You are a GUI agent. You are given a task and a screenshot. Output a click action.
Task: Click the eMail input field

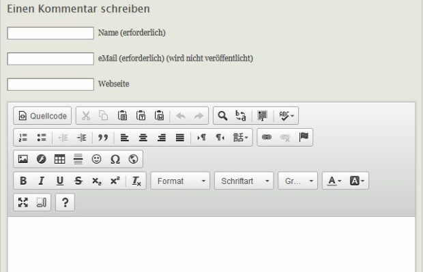(x=50, y=59)
